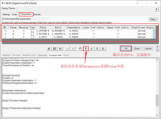Click the Hide button
161x119 pixels.
click(x=153, y=20)
